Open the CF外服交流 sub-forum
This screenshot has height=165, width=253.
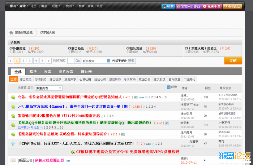click(17, 48)
